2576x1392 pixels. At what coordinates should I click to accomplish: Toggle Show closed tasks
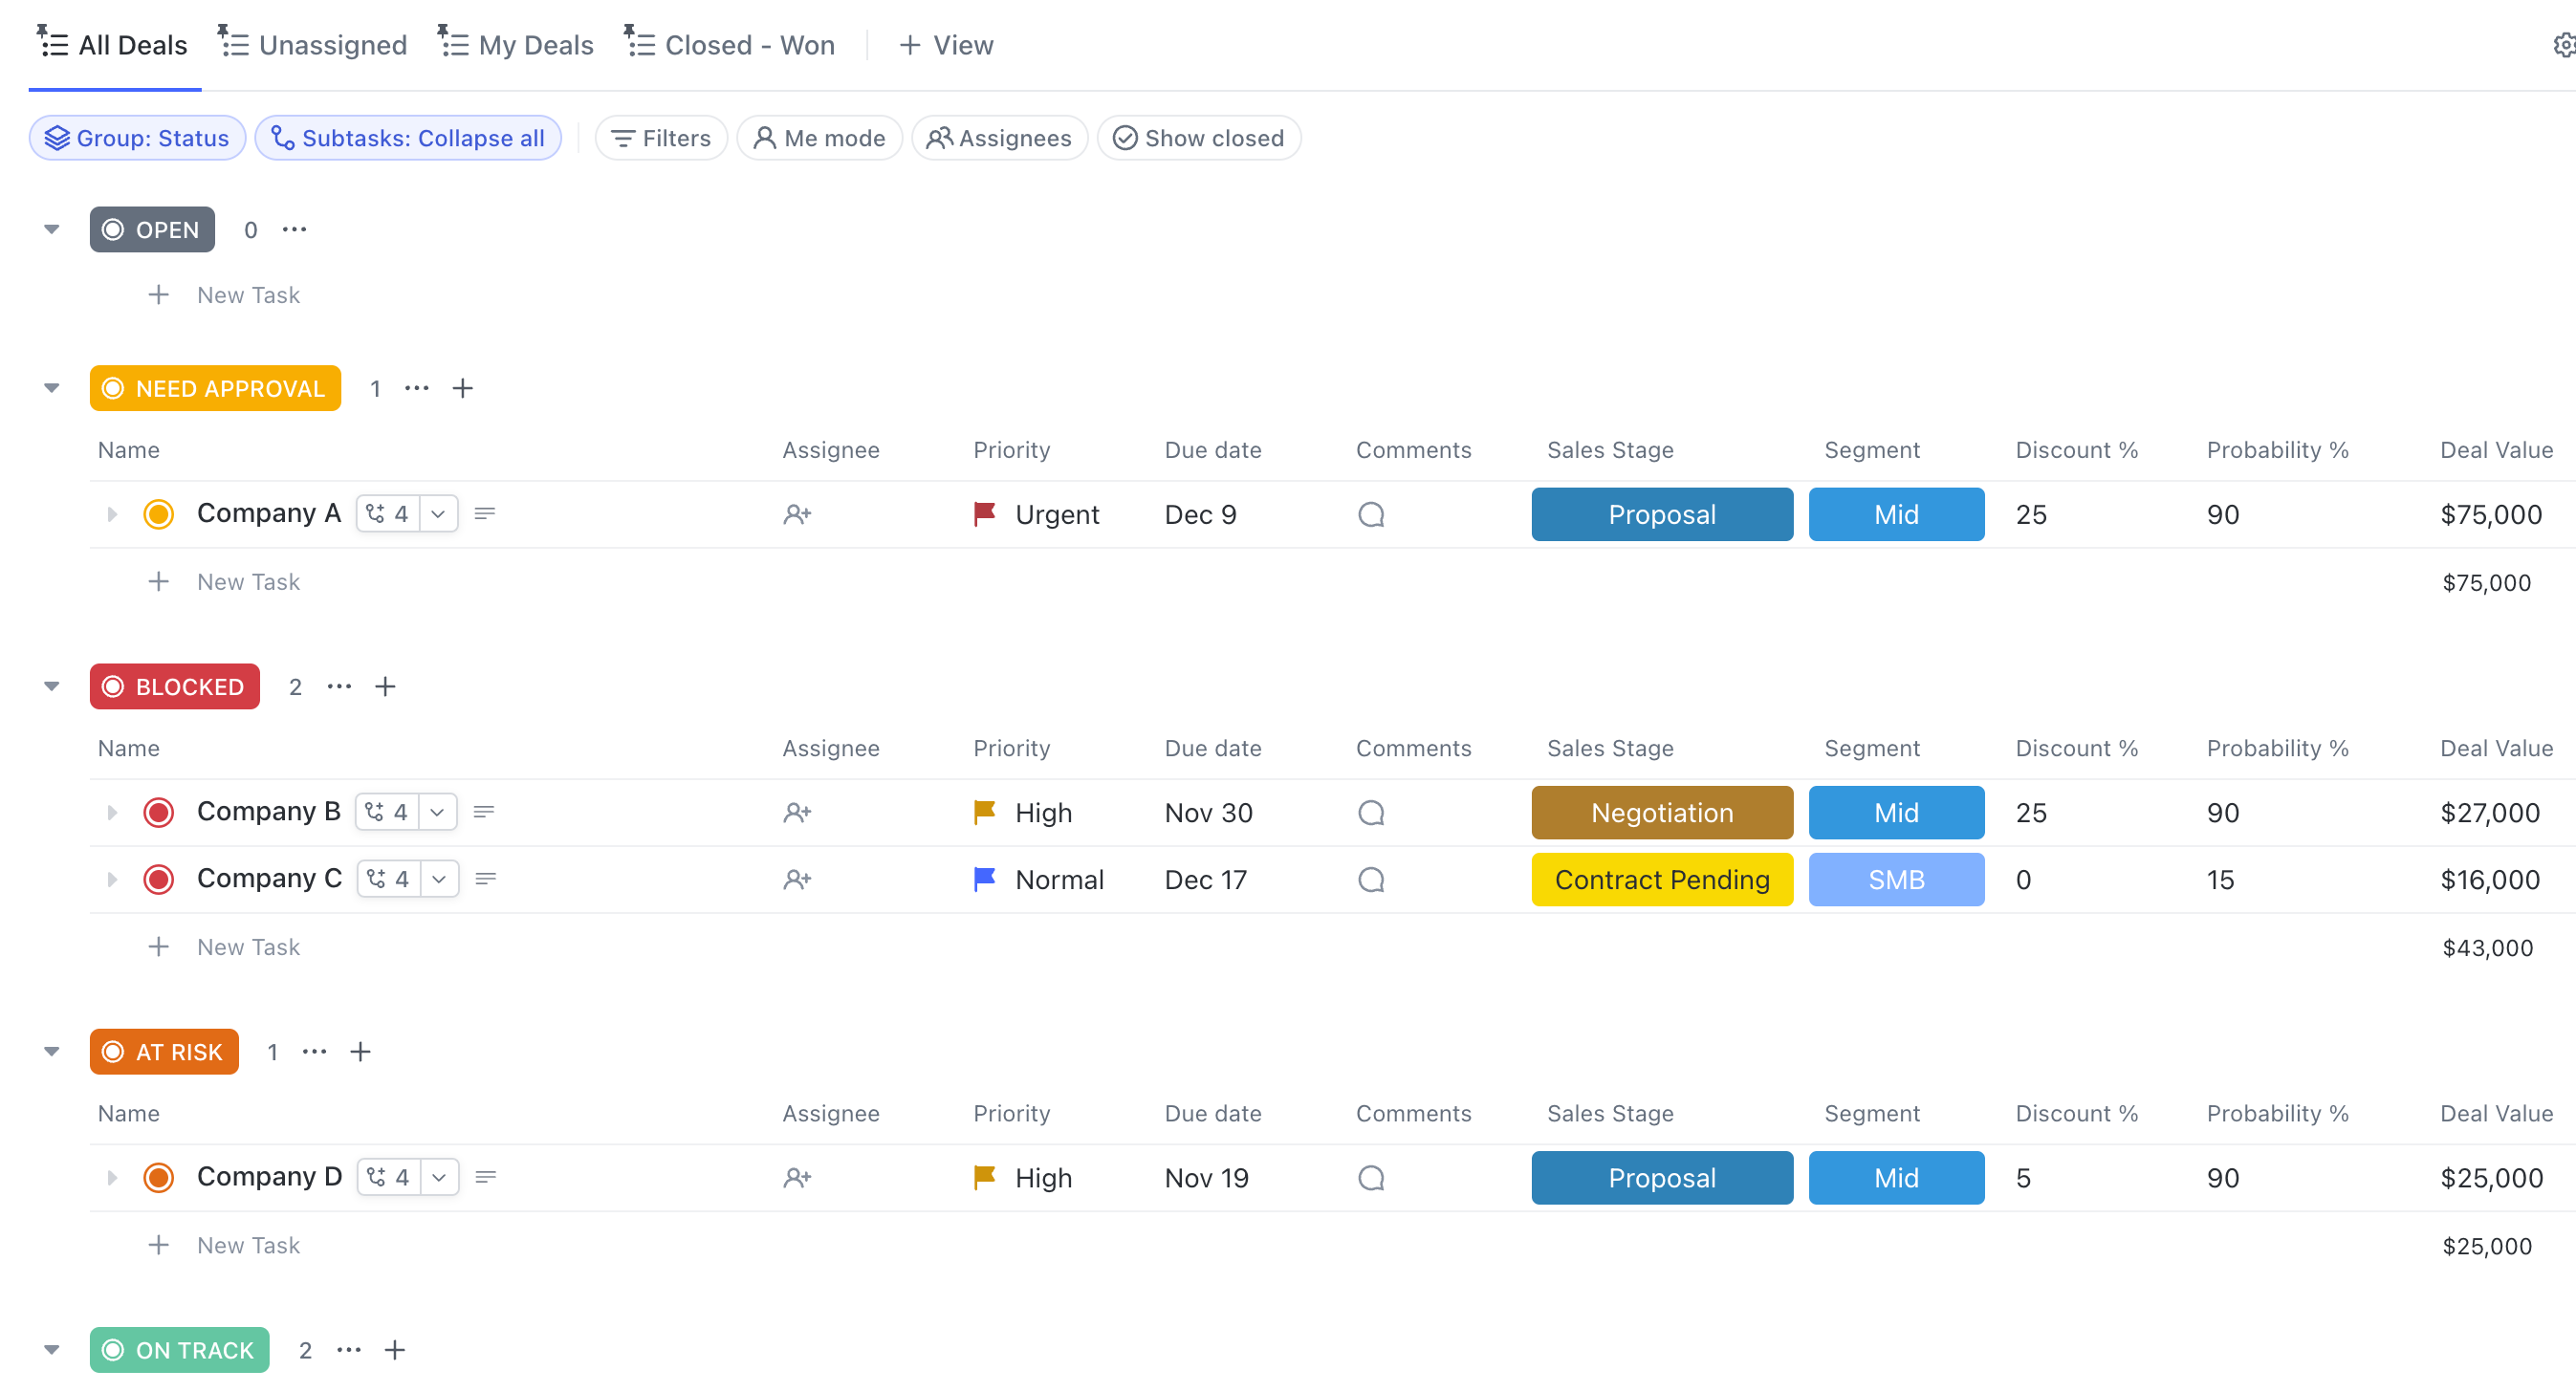[x=1198, y=138]
